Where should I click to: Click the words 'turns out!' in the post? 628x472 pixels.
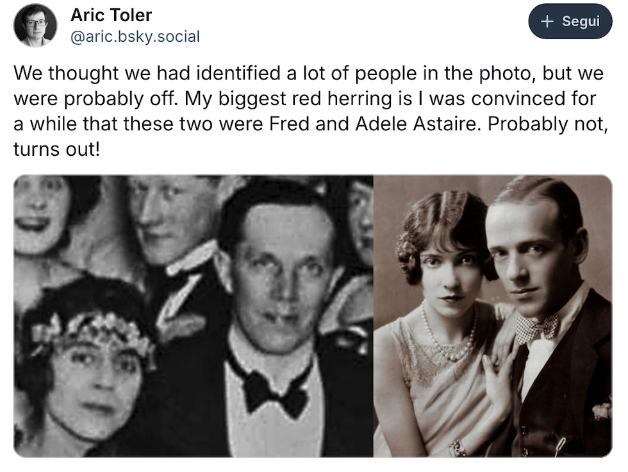coord(58,149)
